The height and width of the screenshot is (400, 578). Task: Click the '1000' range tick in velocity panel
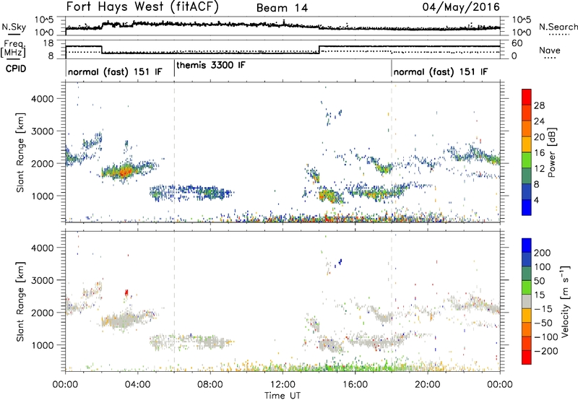click(43, 344)
